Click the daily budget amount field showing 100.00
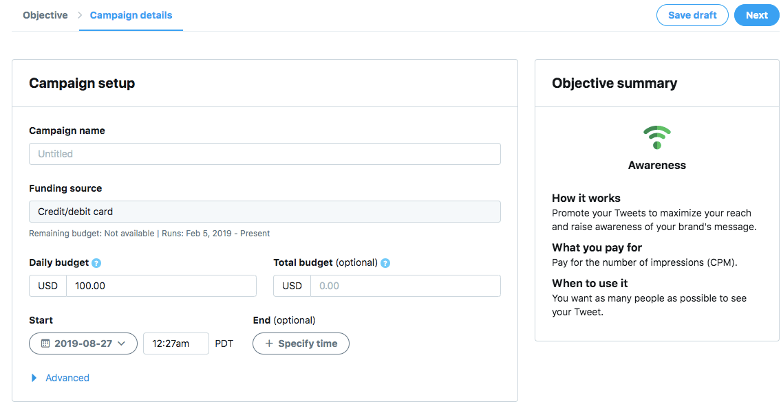The image size is (781, 417). [x=162, y=285]
